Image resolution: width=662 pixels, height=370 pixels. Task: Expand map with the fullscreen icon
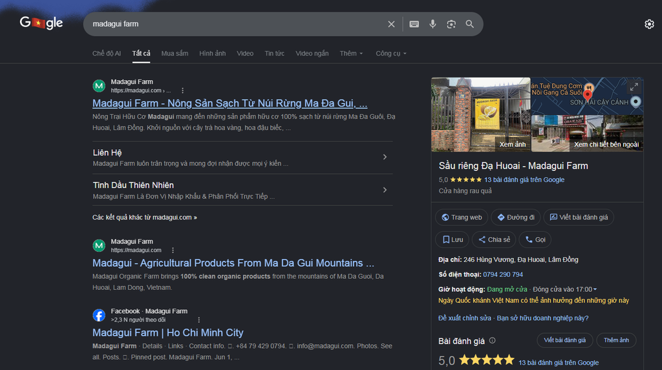coord(634,87)
